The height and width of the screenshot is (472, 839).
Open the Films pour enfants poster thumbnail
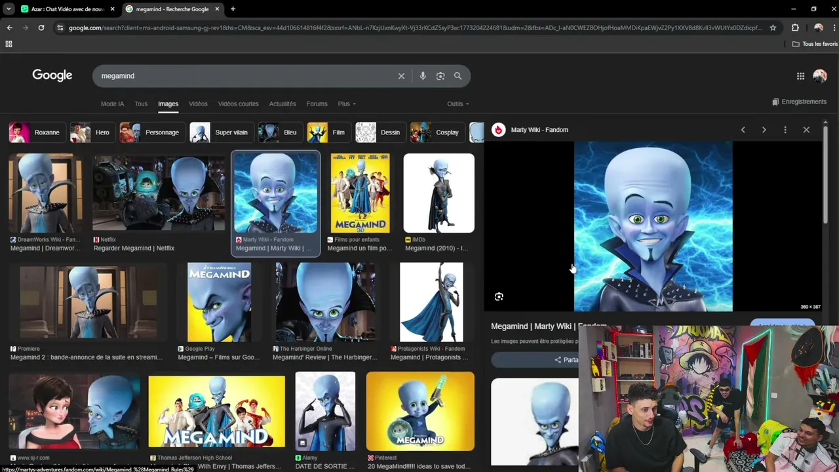click(x=360, y=193)
